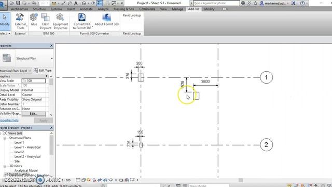The width and height of the screenshot is (332, 187).
Task: Open the Structure ribbon tab
Action: pos(39,9)
